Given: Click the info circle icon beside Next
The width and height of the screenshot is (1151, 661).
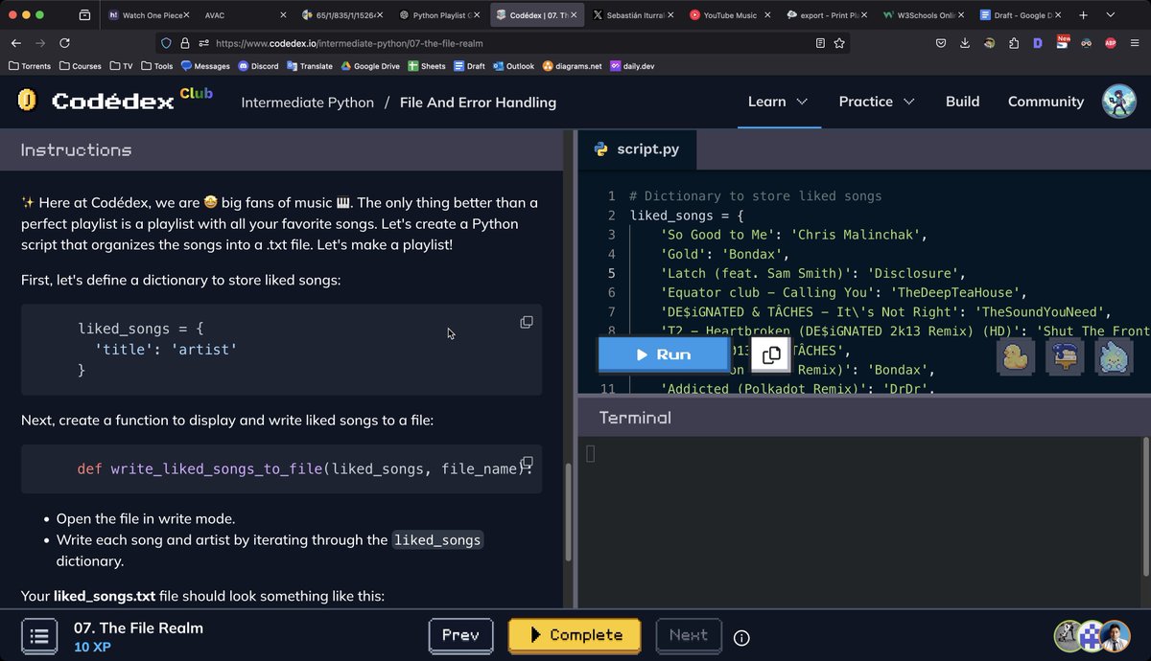Looking at the screenshot, I should coord(741,637).
